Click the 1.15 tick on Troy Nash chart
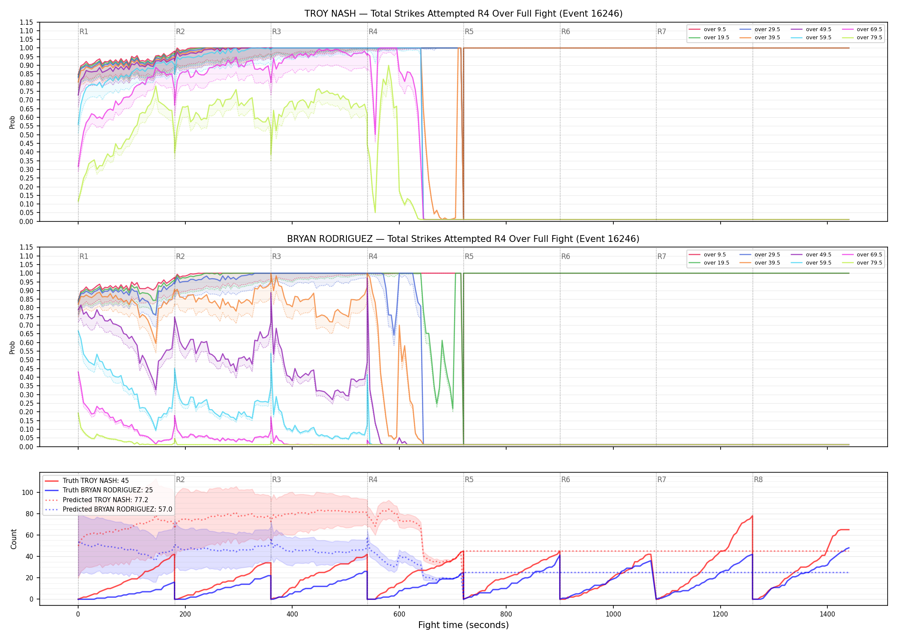 [26, 22]
